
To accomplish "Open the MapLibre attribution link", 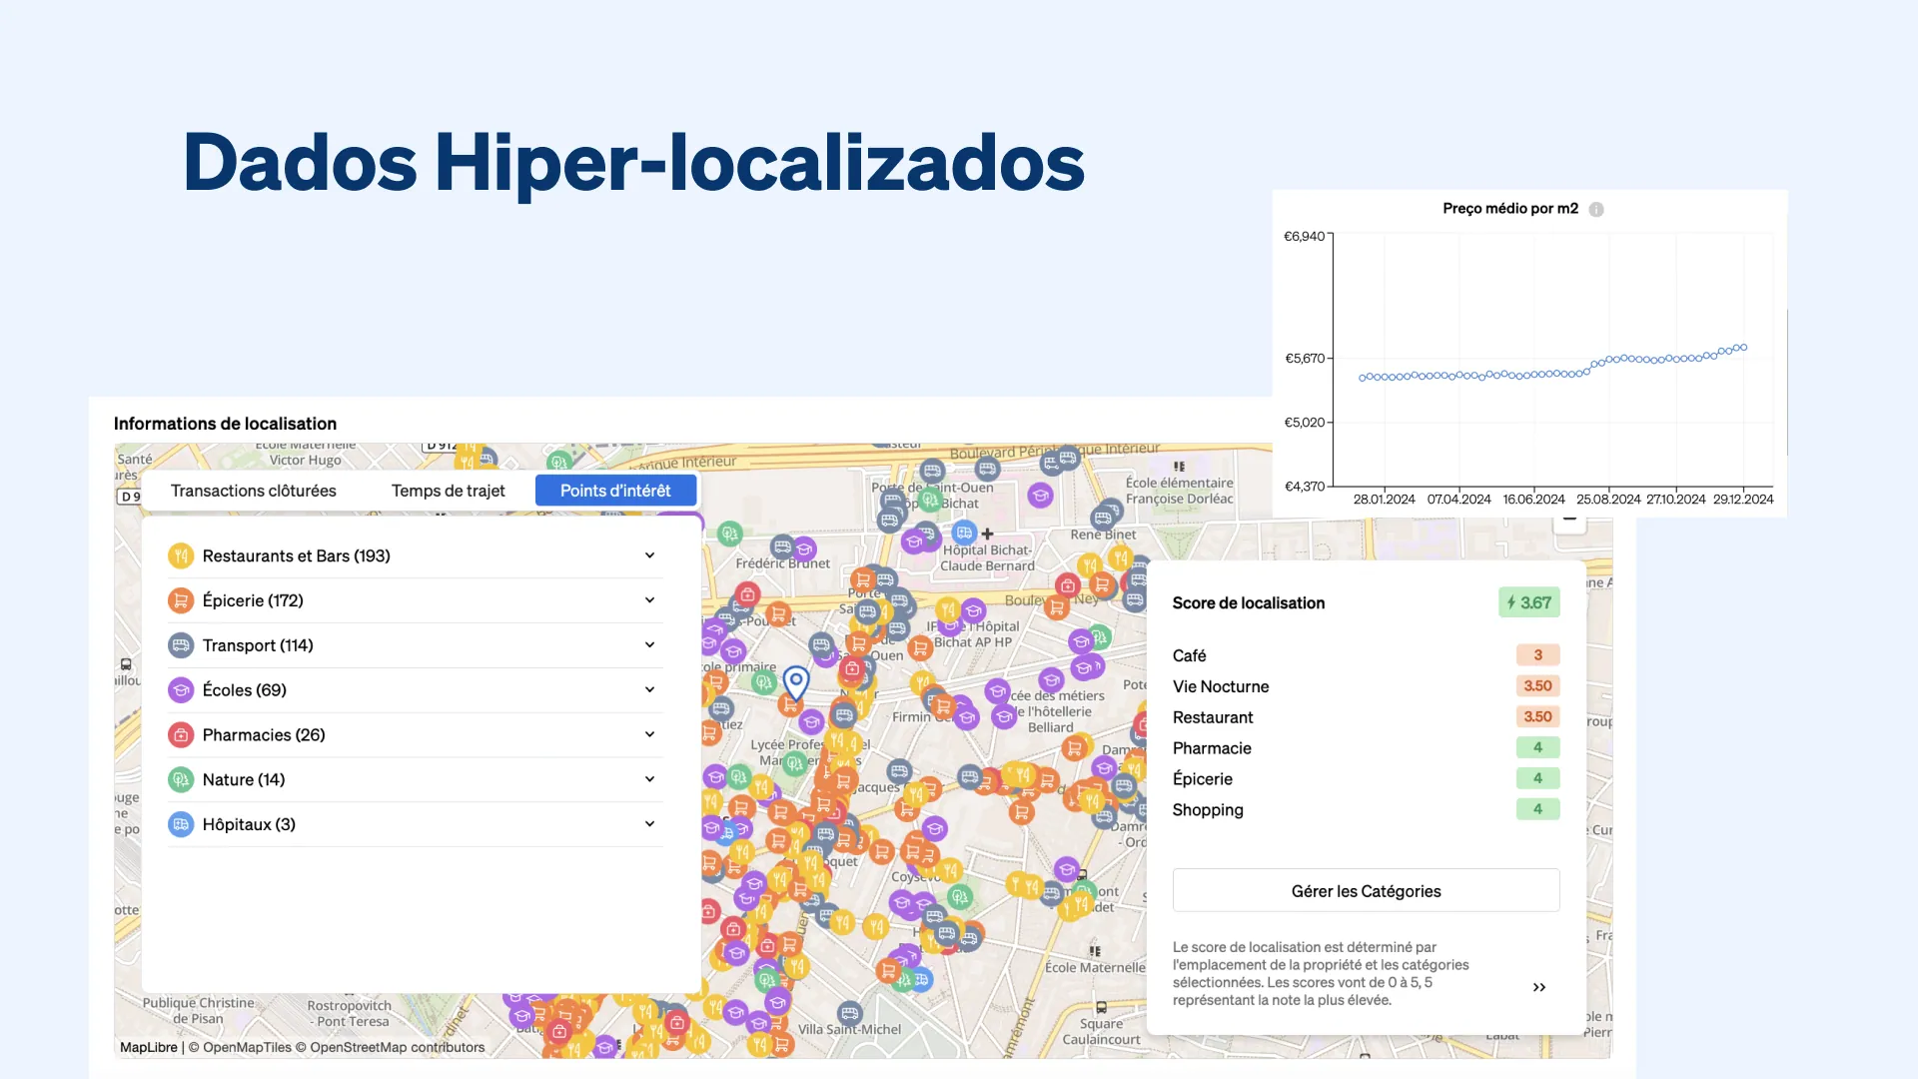I will coord(149,1047).
